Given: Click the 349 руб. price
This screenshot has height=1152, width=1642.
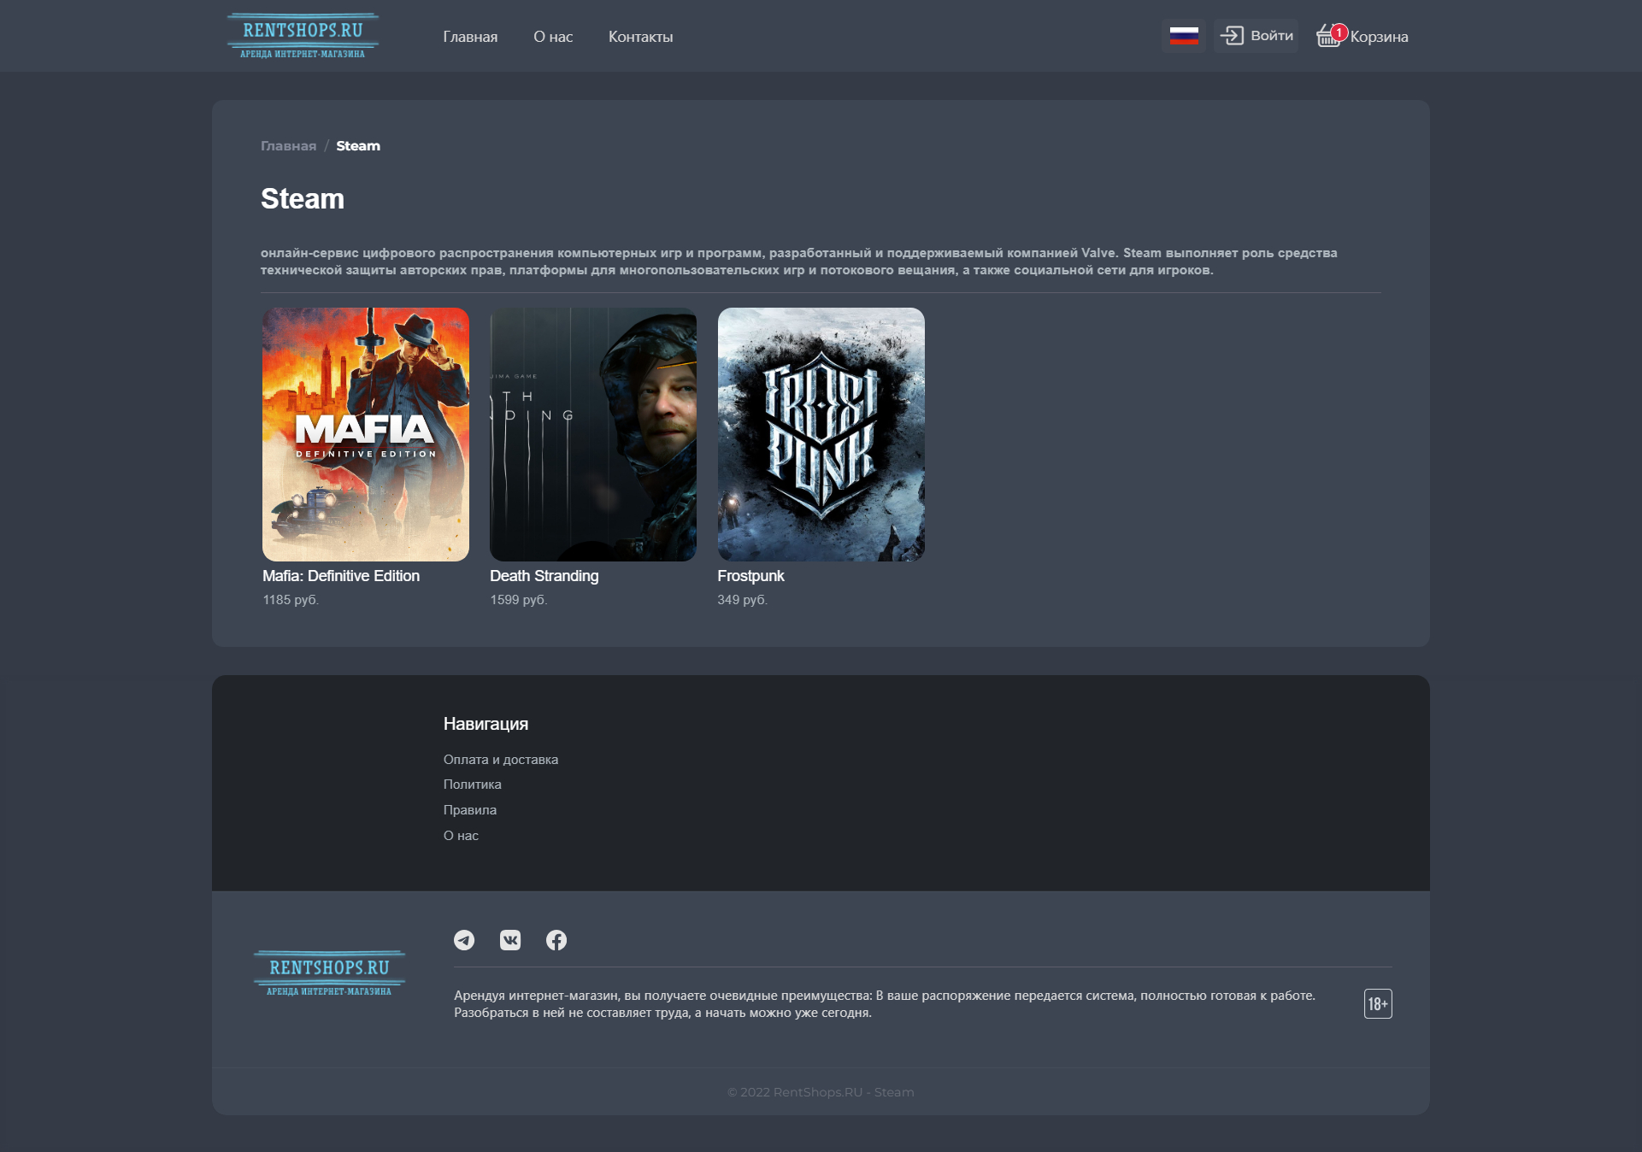Looking at the screenshot, I should coord(743,600).
